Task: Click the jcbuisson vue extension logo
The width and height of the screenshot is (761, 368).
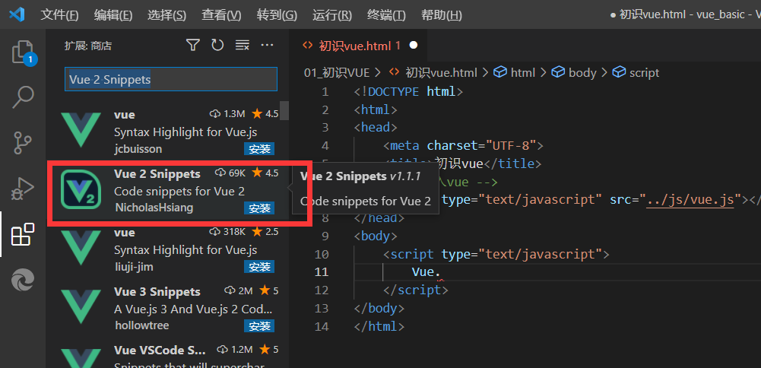Action: click(x=81, y=130)
